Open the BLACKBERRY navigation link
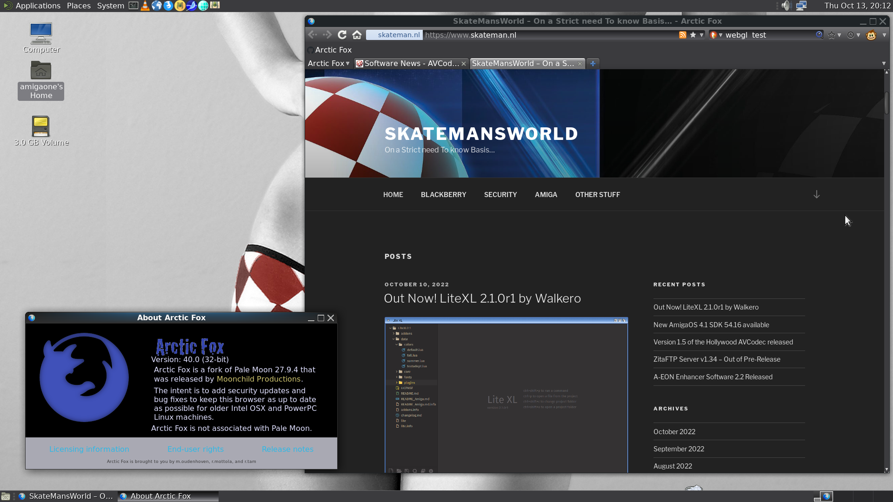This screenshot has width=893, height=502. coord(443,195)
